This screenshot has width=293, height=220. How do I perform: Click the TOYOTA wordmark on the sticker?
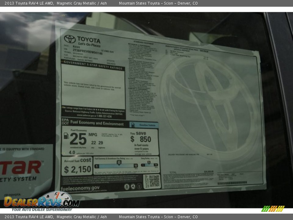pos(89,40)
